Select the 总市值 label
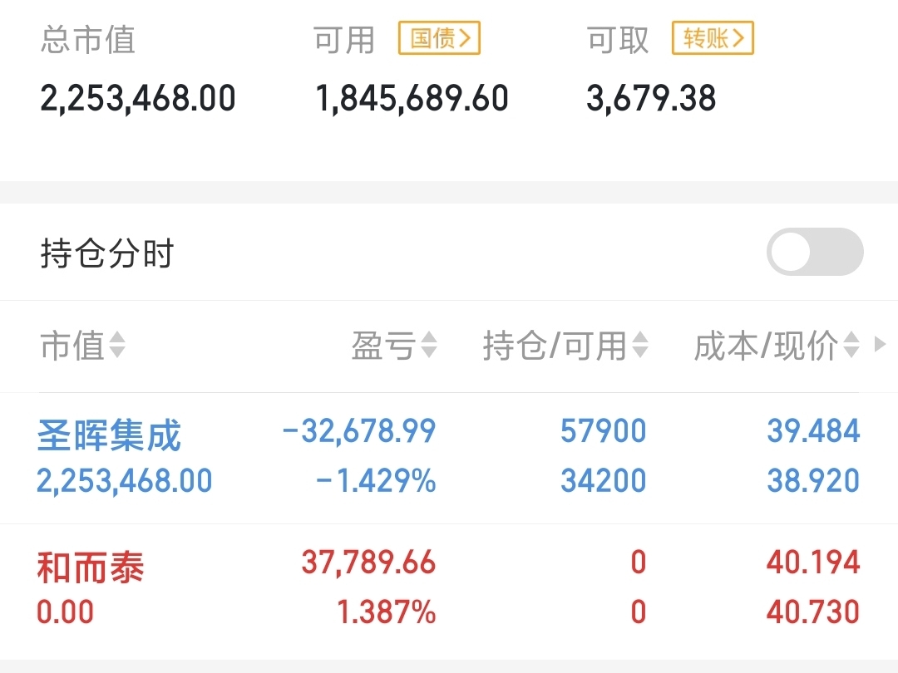The height and width of the screenshot is (673, 898). pos(87,40)
